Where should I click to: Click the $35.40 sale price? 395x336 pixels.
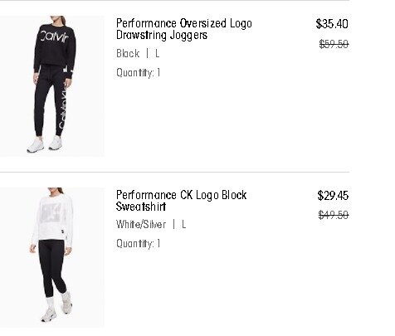[x=332, y=24]
